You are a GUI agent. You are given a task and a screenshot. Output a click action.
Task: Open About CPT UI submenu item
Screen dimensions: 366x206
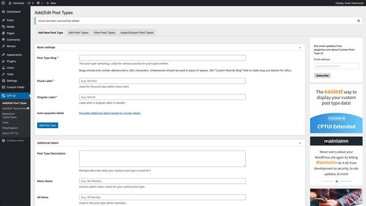pyautogui.click(x=10, y=133)
